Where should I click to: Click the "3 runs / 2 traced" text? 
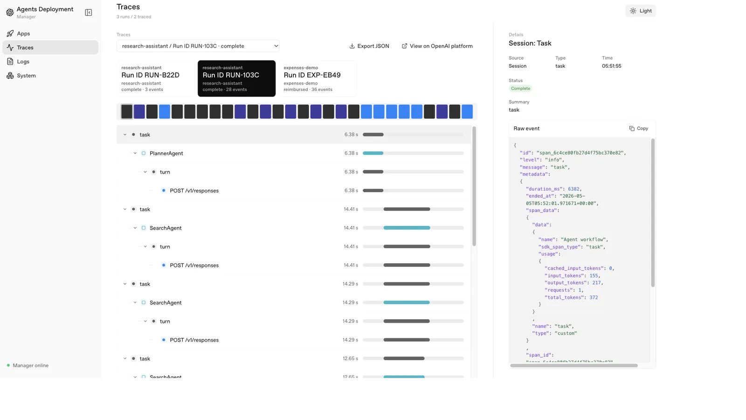tap(134, 17)
